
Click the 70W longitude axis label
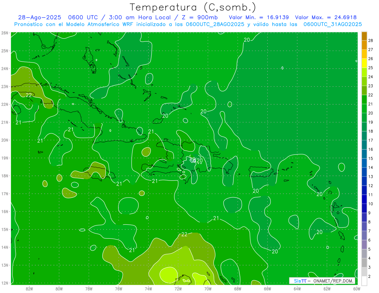coord(208,289)
